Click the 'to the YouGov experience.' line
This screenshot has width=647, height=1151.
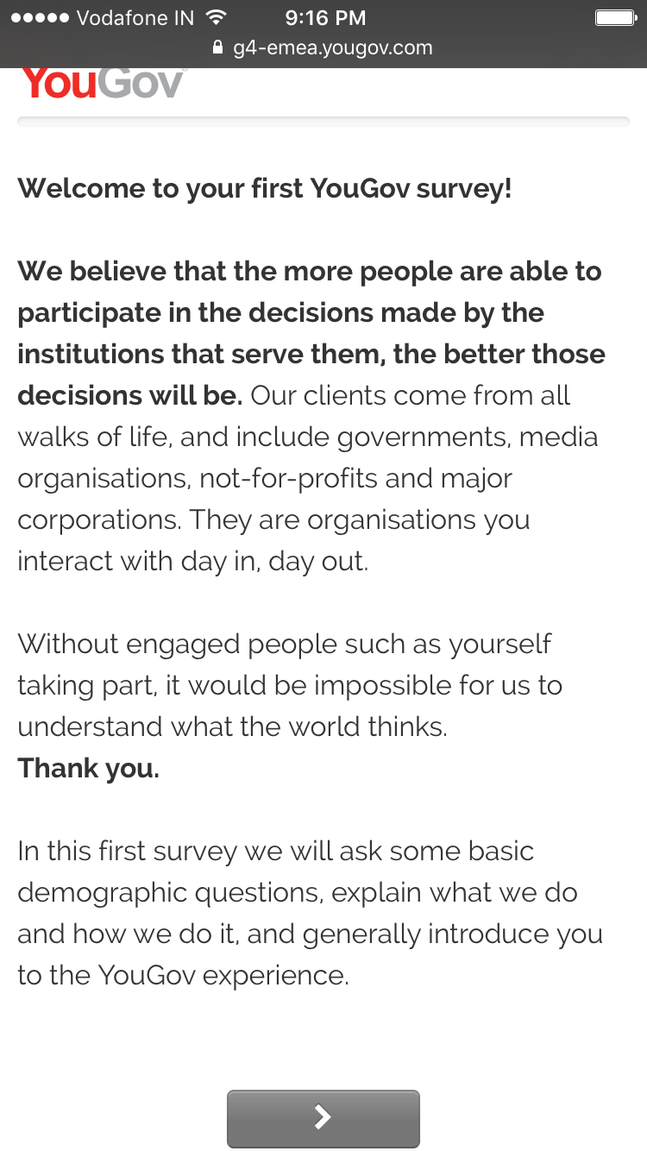(183, 975)
